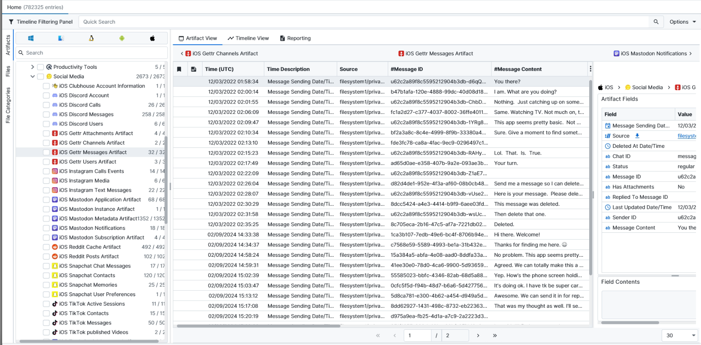Image resolution: width=701 pixels, height=345 pixels.
Task: Click the notes column header icon
Action: [x=193, y=69]
